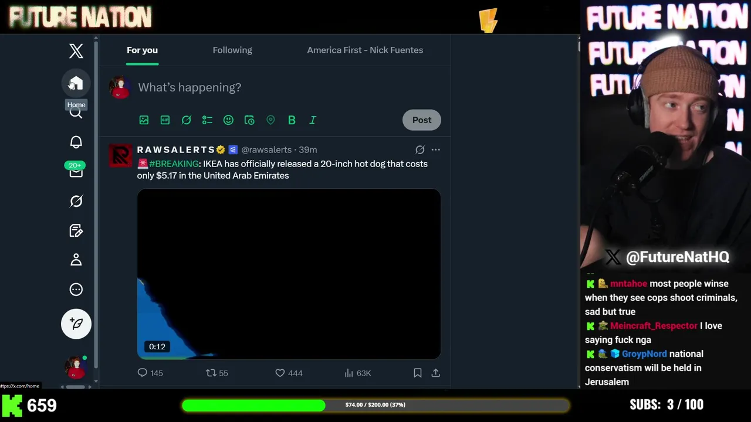Open Grok from the sidebar
751x422 pixels.
[76, 201]
